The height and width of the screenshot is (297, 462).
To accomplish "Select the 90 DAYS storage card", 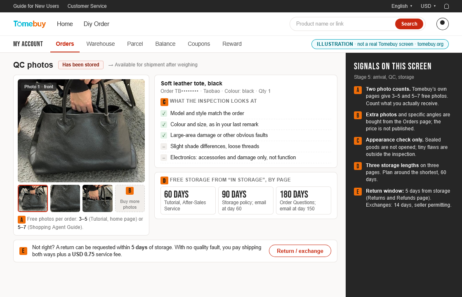I will (x=246, y=200).
